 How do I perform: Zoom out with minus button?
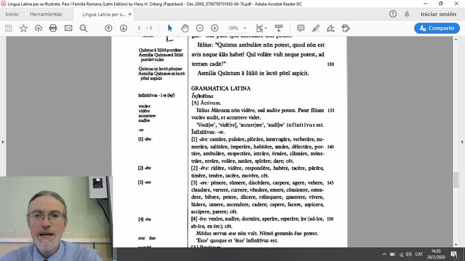point(200,28)
